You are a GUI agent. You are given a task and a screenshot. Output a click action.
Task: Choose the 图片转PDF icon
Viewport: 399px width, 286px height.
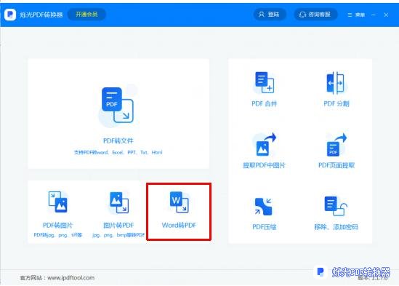pos(119,202)
